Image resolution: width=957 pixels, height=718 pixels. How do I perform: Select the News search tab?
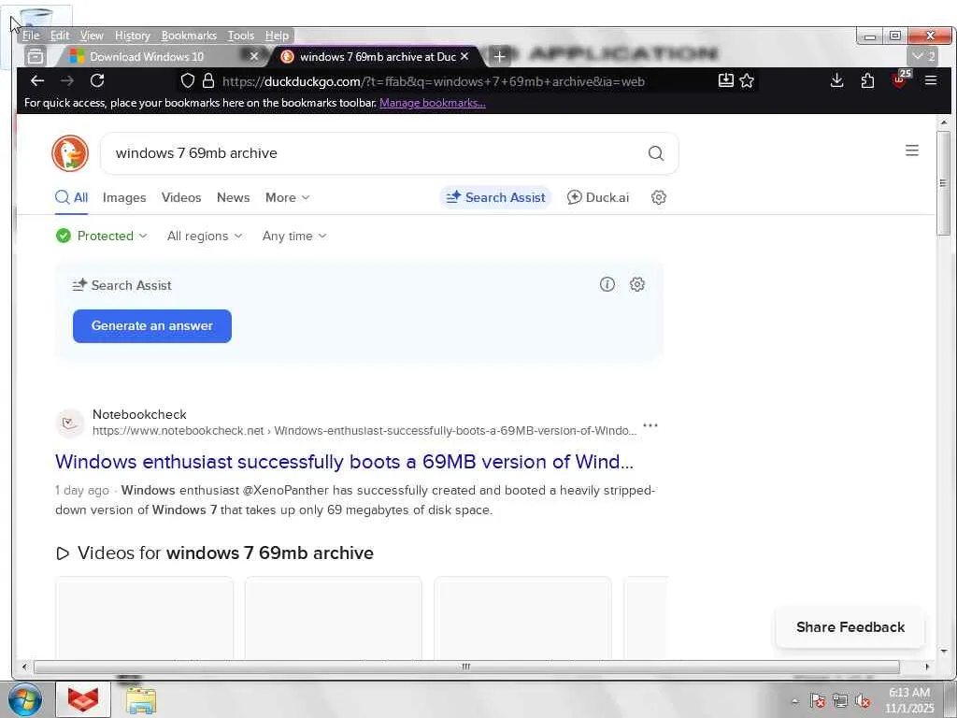(x=233, y=197)
